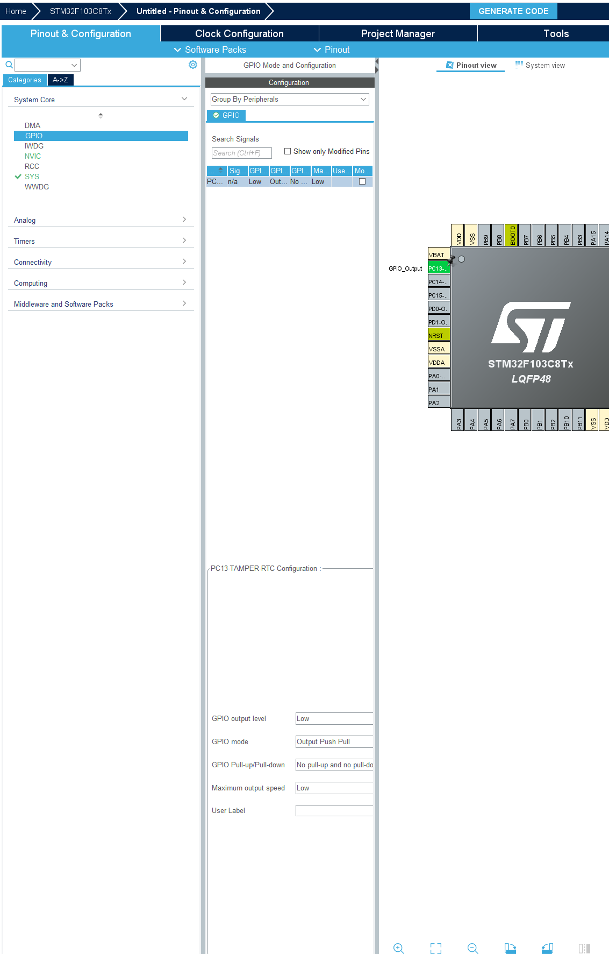Image resolution: width=609 pixels, height=954 pixels.
Task: Open DMA in System Core list
Action: point(32,125)
